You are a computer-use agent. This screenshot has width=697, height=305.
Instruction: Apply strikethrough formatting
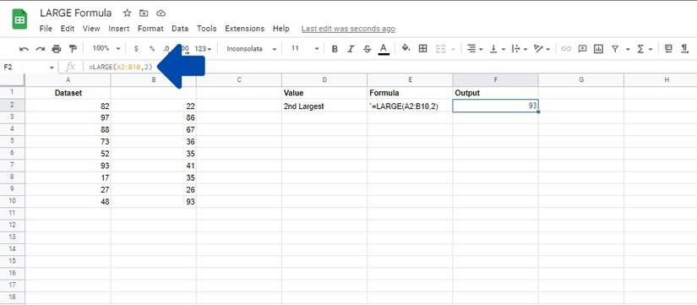pyautogui.click(x=367, y=49)
